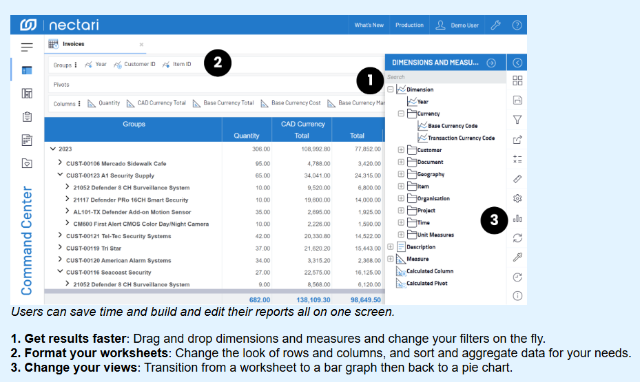Expand the Description tree node
The width and height of the screenshot is (640, 382).
(390, 246)
